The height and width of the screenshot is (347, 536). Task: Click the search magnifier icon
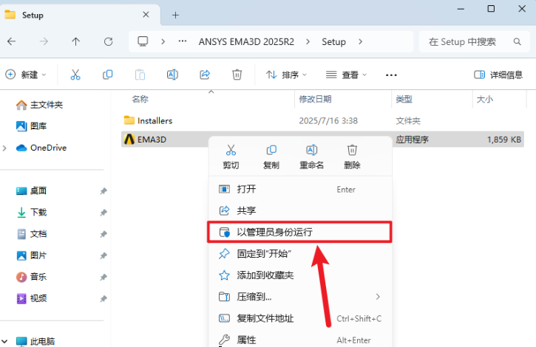pyautogui.click(x=518, y=41)
